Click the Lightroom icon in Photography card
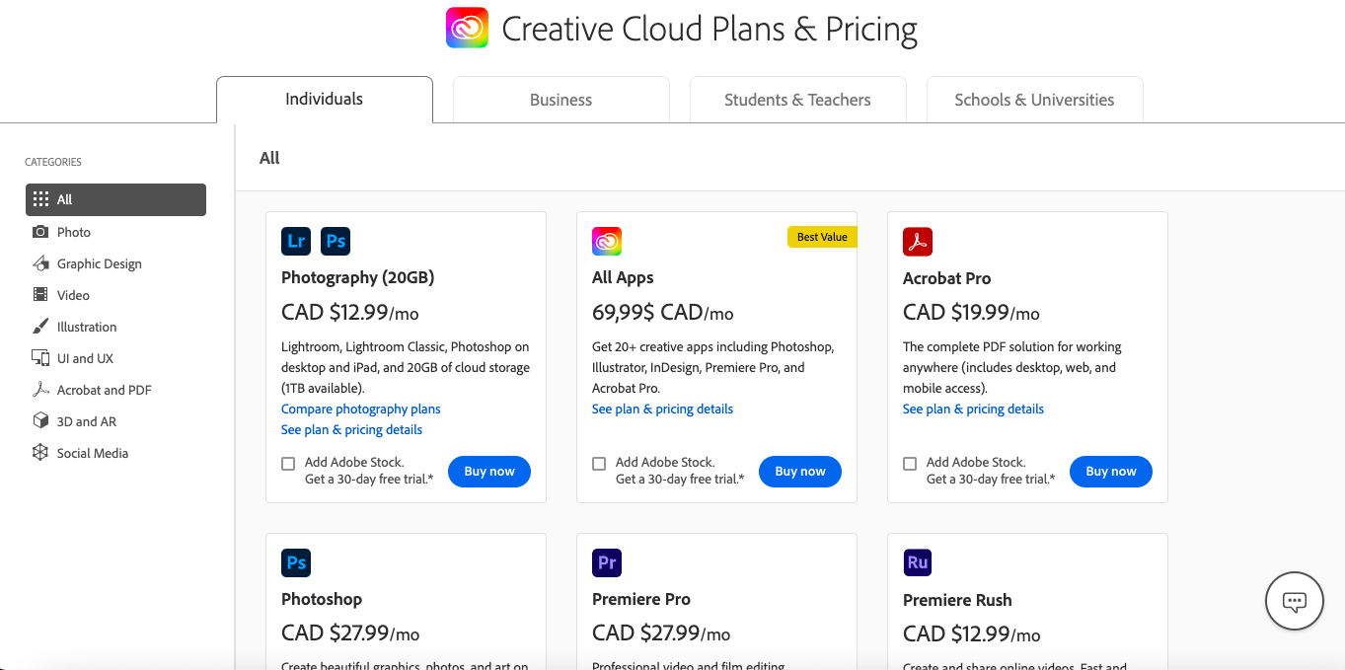 [x=295, y=241]
